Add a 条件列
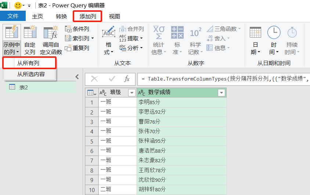Screen dimensions: 310x195 pyautogui.click(x=77, y=29)
